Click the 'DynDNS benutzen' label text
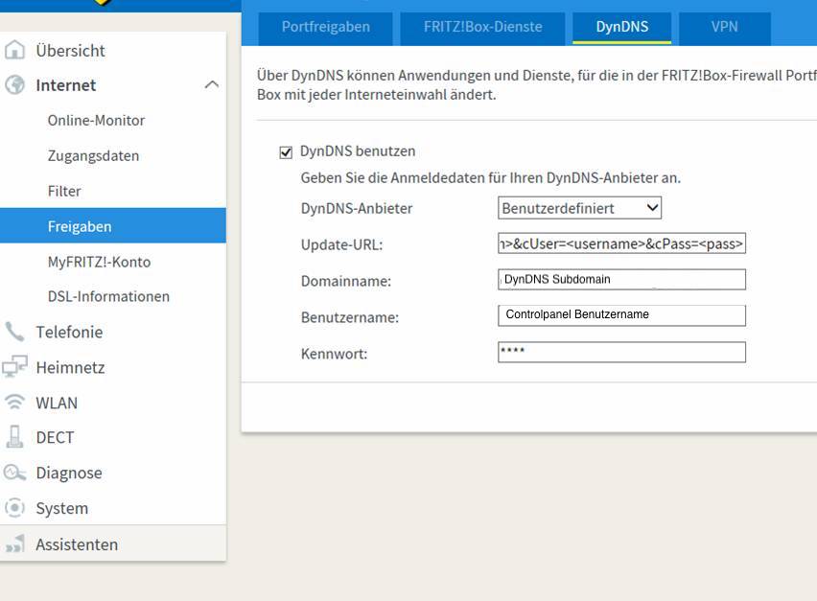The width and height of the screenshot is (817, 601). pos(358,151)
